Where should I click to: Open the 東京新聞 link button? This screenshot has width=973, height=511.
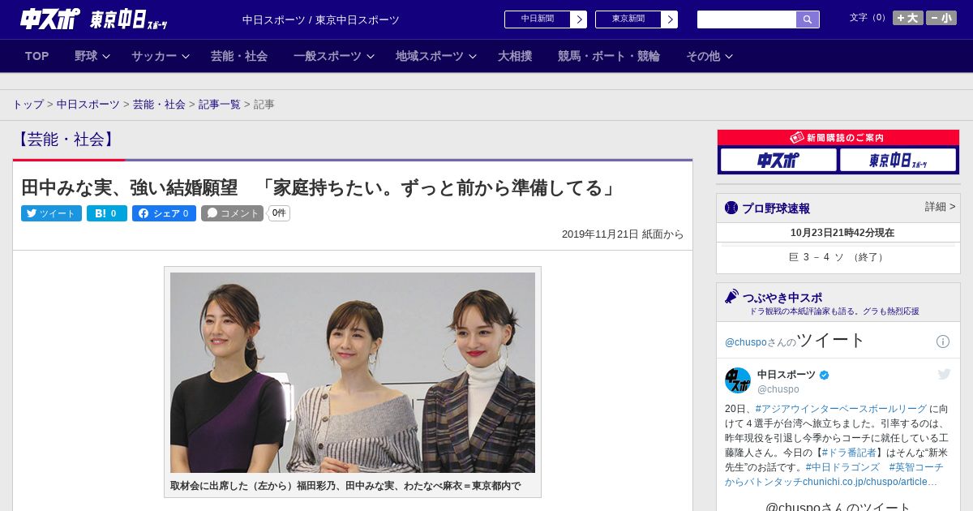point(628,19)
